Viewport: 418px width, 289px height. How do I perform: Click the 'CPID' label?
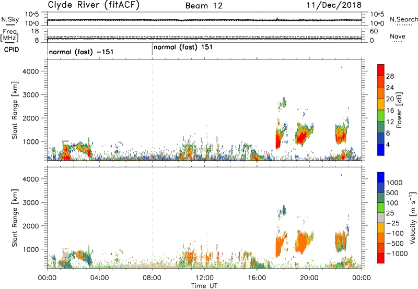pyautogui.click(x=11, y=50)
